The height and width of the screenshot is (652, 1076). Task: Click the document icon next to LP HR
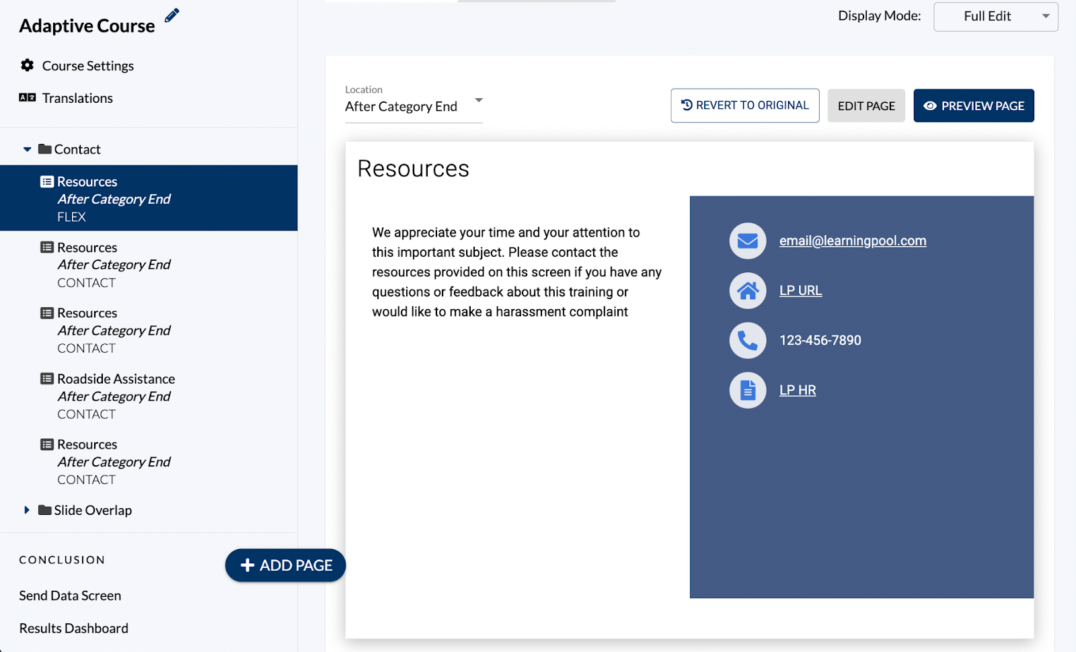pos(748,390)
